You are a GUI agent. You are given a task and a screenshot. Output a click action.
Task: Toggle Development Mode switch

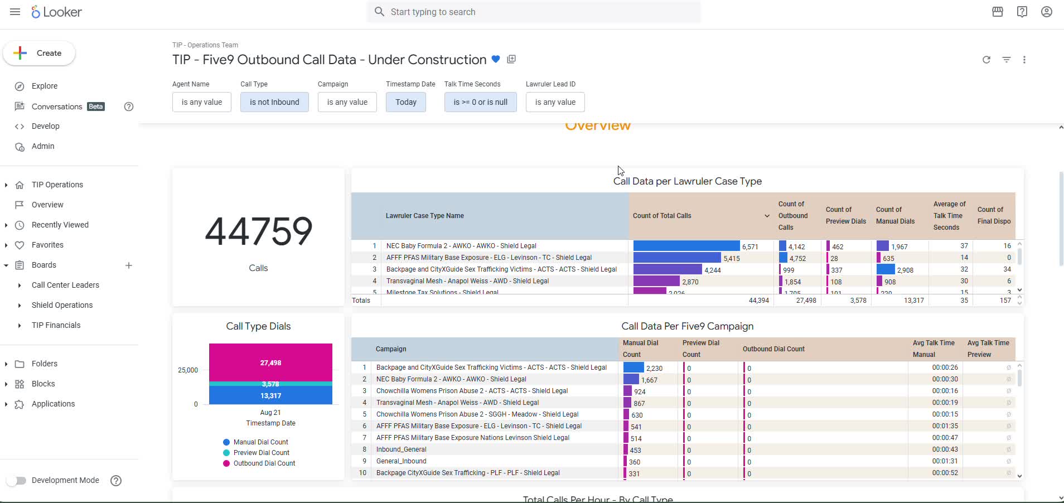click(17, 481)
